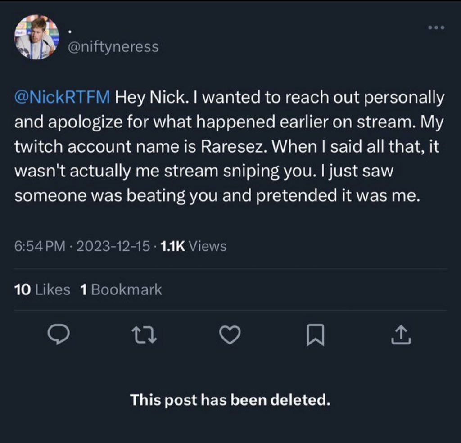Viewport: 461px width, 443px height.
Task: Open the 1 Bookmark count
Action: 121,289
